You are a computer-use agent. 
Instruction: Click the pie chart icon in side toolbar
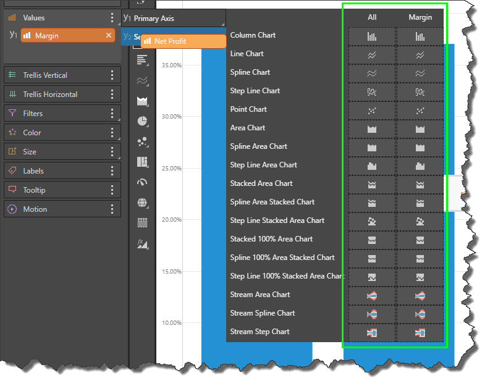[143, 121]
